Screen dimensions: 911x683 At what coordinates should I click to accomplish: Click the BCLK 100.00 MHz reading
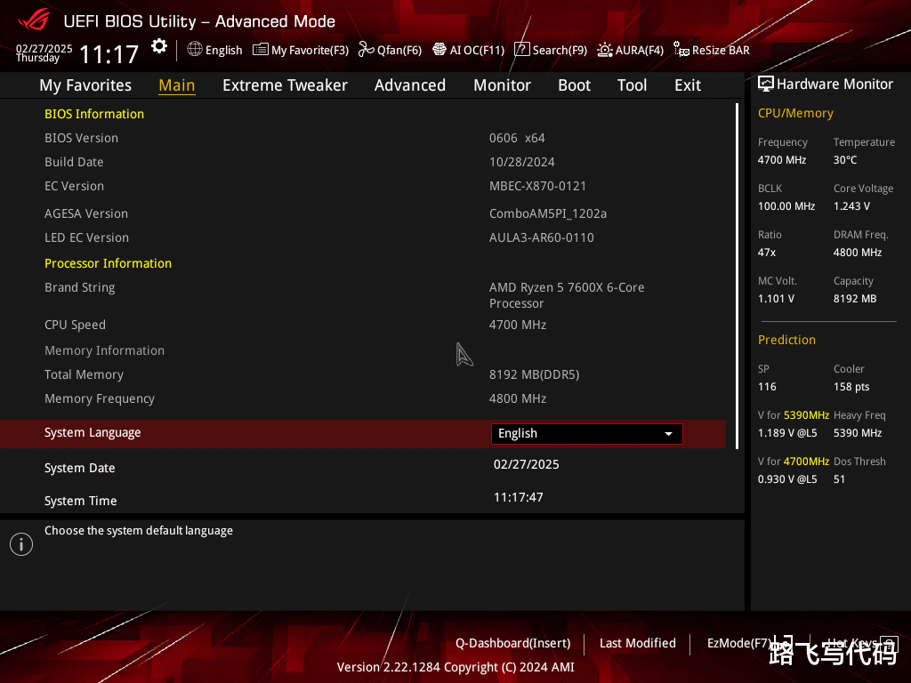tap(786, 206)
